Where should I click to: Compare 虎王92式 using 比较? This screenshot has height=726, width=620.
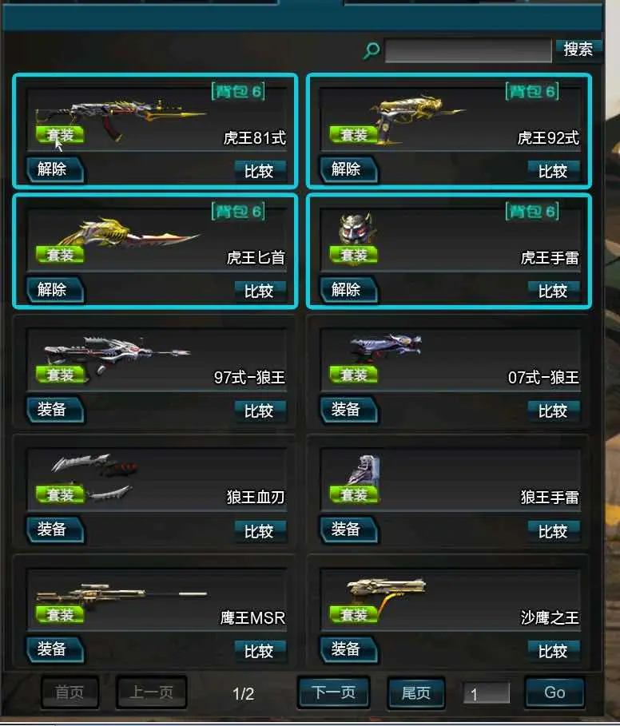554,171
